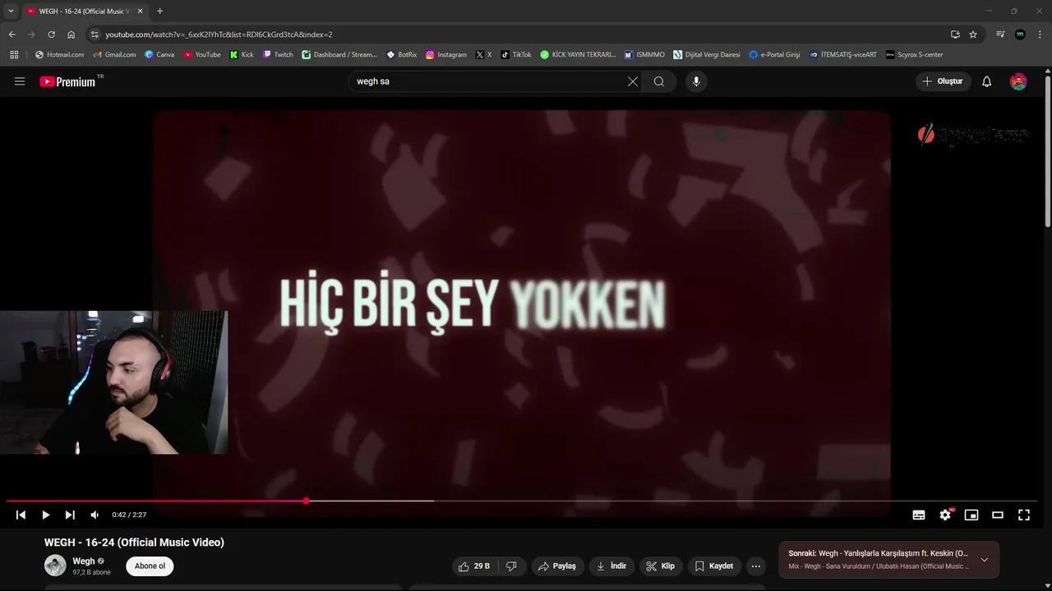Skip to the next video

pos(70,515)
